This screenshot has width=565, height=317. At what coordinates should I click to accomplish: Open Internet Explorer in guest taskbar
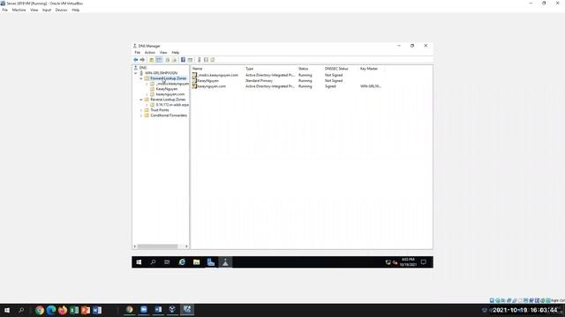pyautogui.click(x=182, y=262)
